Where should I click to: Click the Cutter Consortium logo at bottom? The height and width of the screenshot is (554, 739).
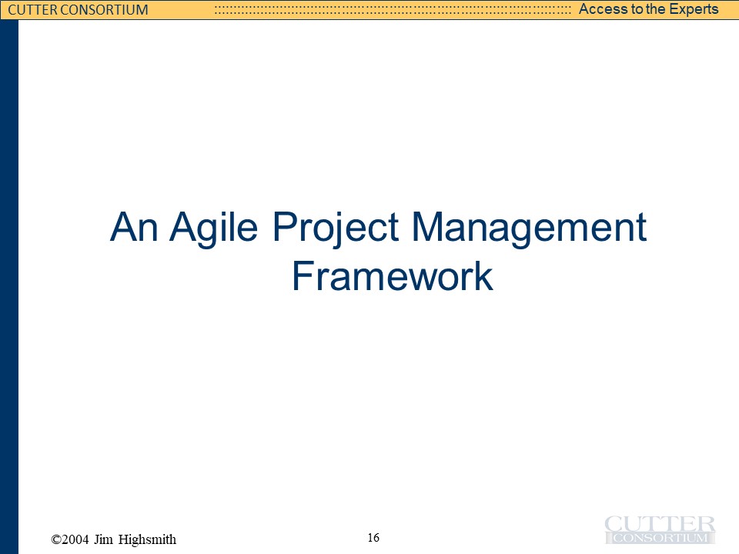pyautogui.click(x=660, y=530)
